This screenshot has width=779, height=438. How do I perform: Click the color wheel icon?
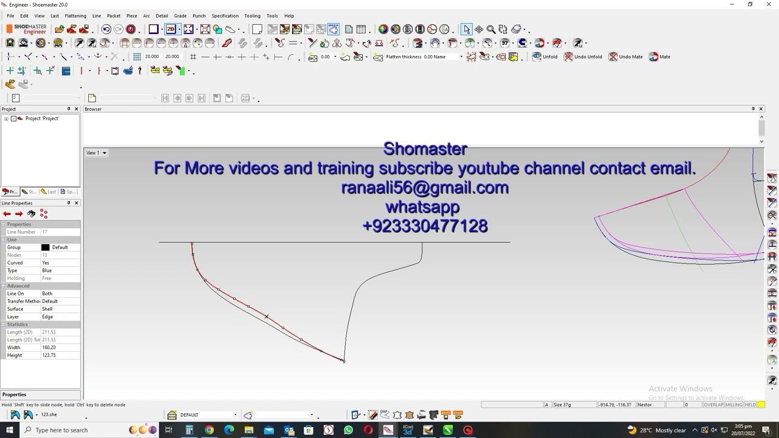(383, 29)
